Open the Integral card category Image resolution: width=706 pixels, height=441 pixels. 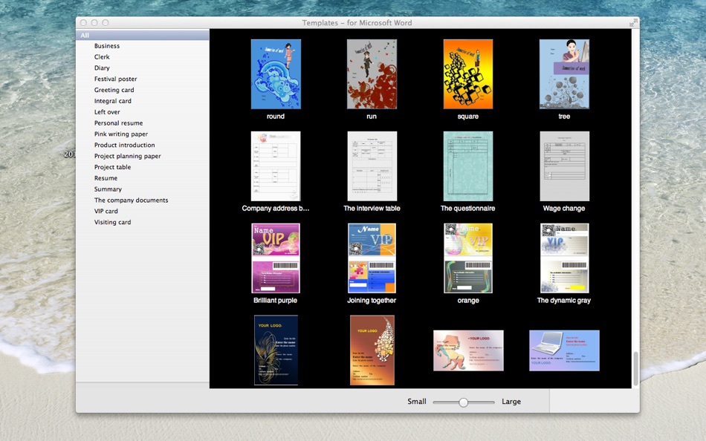click(112, 101)
